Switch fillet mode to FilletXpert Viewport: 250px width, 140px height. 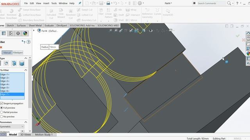(18, 52)
